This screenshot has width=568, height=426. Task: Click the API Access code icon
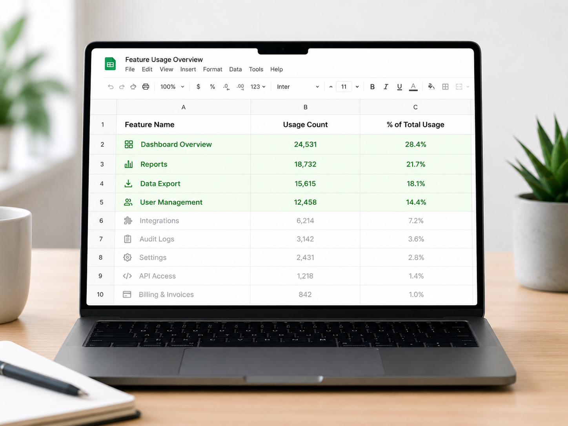click(127, 276)
